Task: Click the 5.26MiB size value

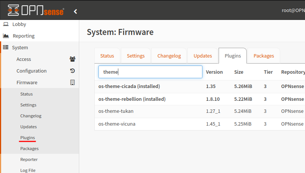Action: tap(243, 86)
